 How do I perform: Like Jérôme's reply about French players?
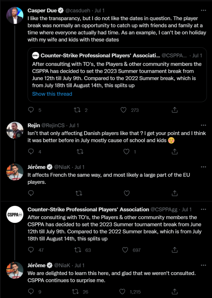click(126, 193)
